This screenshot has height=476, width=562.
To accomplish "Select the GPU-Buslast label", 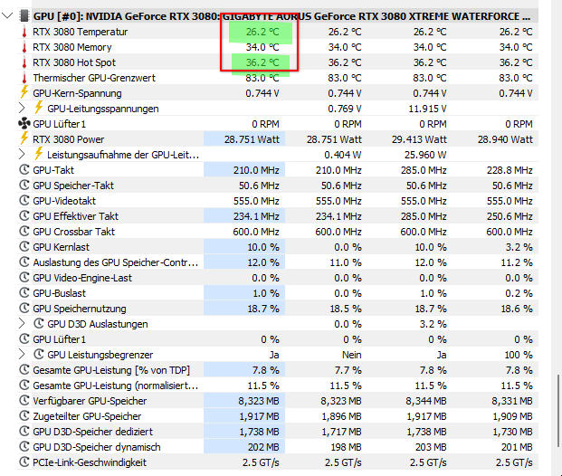I will pyautogui.click(x=59, y=293).
